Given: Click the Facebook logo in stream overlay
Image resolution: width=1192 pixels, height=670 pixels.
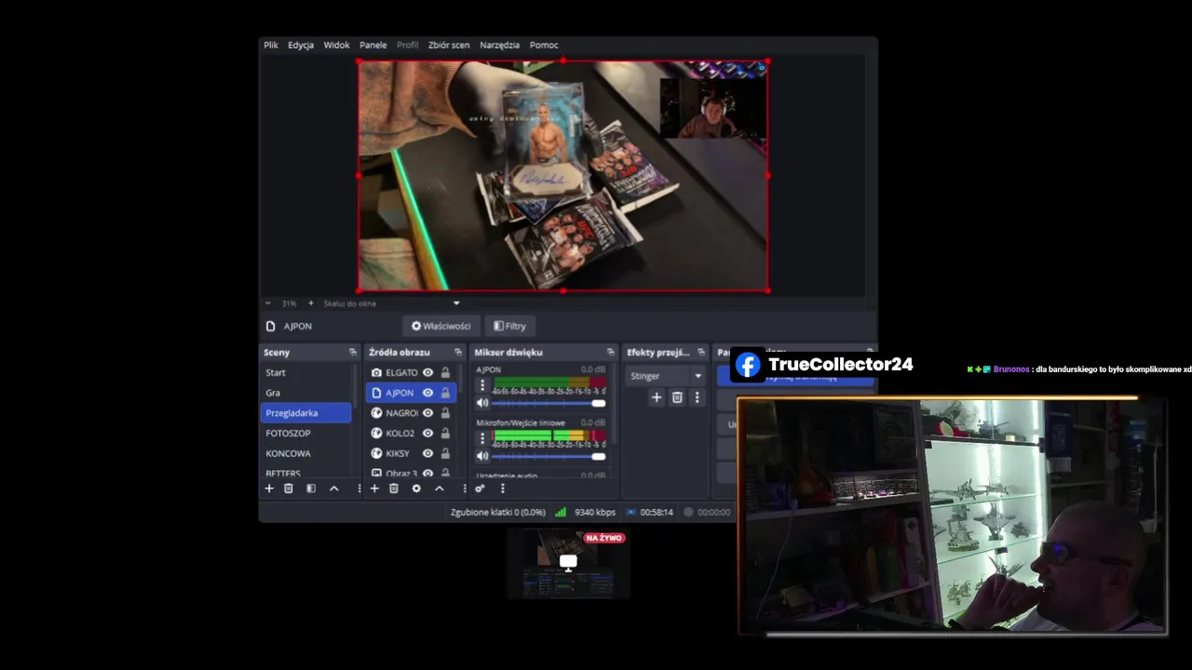Looking at the screenshot, I should coord(748,365).
